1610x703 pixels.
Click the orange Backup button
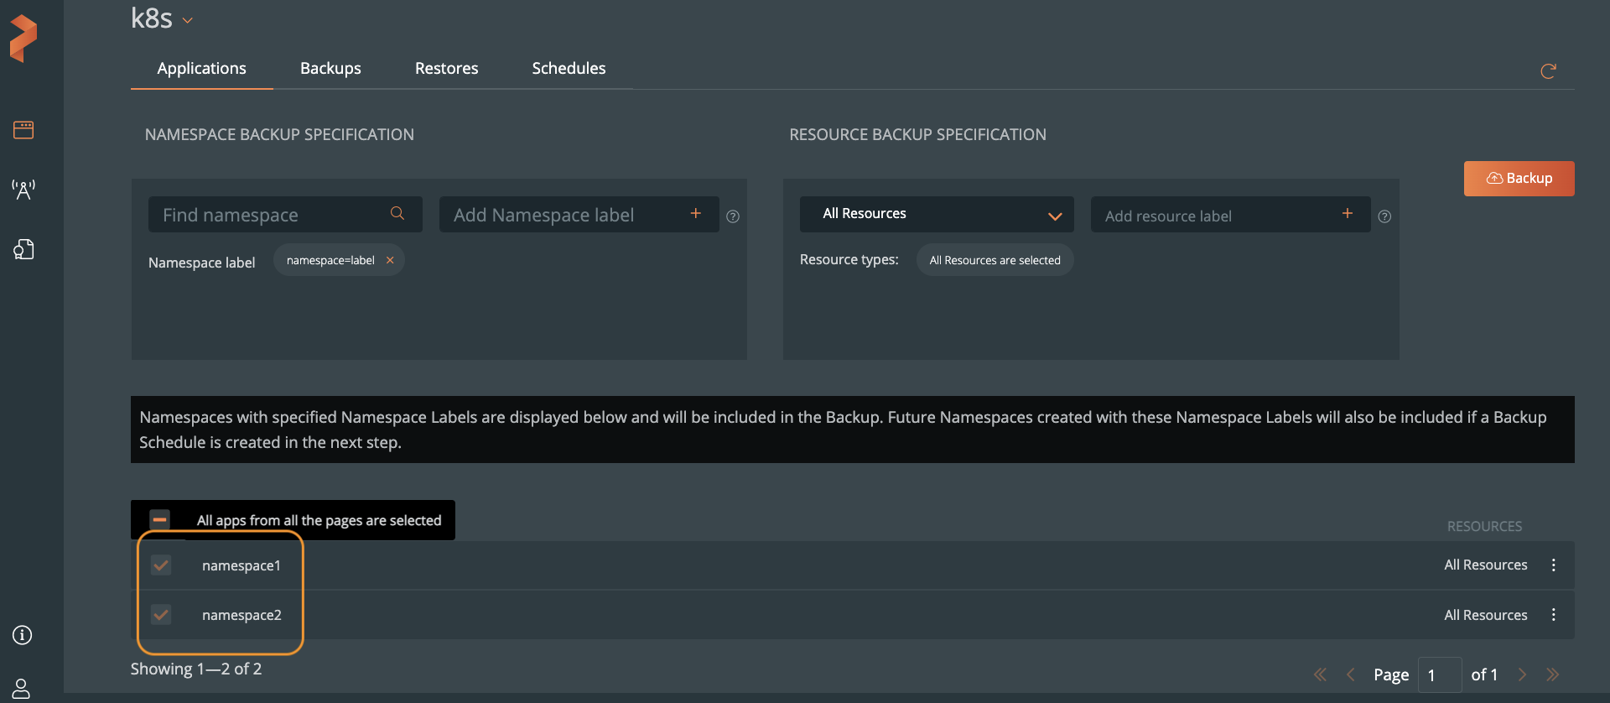(x=1519, y=179)
